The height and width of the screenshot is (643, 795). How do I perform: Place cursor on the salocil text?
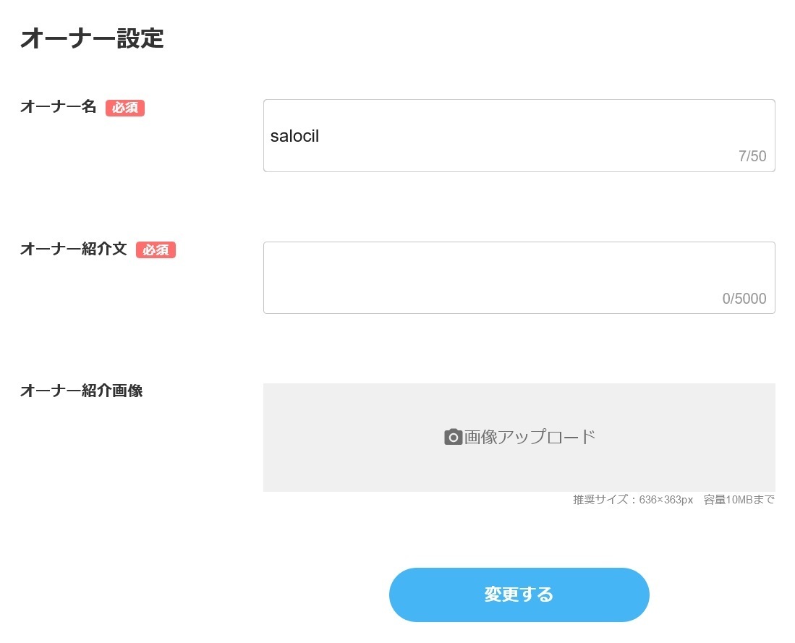click(x=294, y=136)
